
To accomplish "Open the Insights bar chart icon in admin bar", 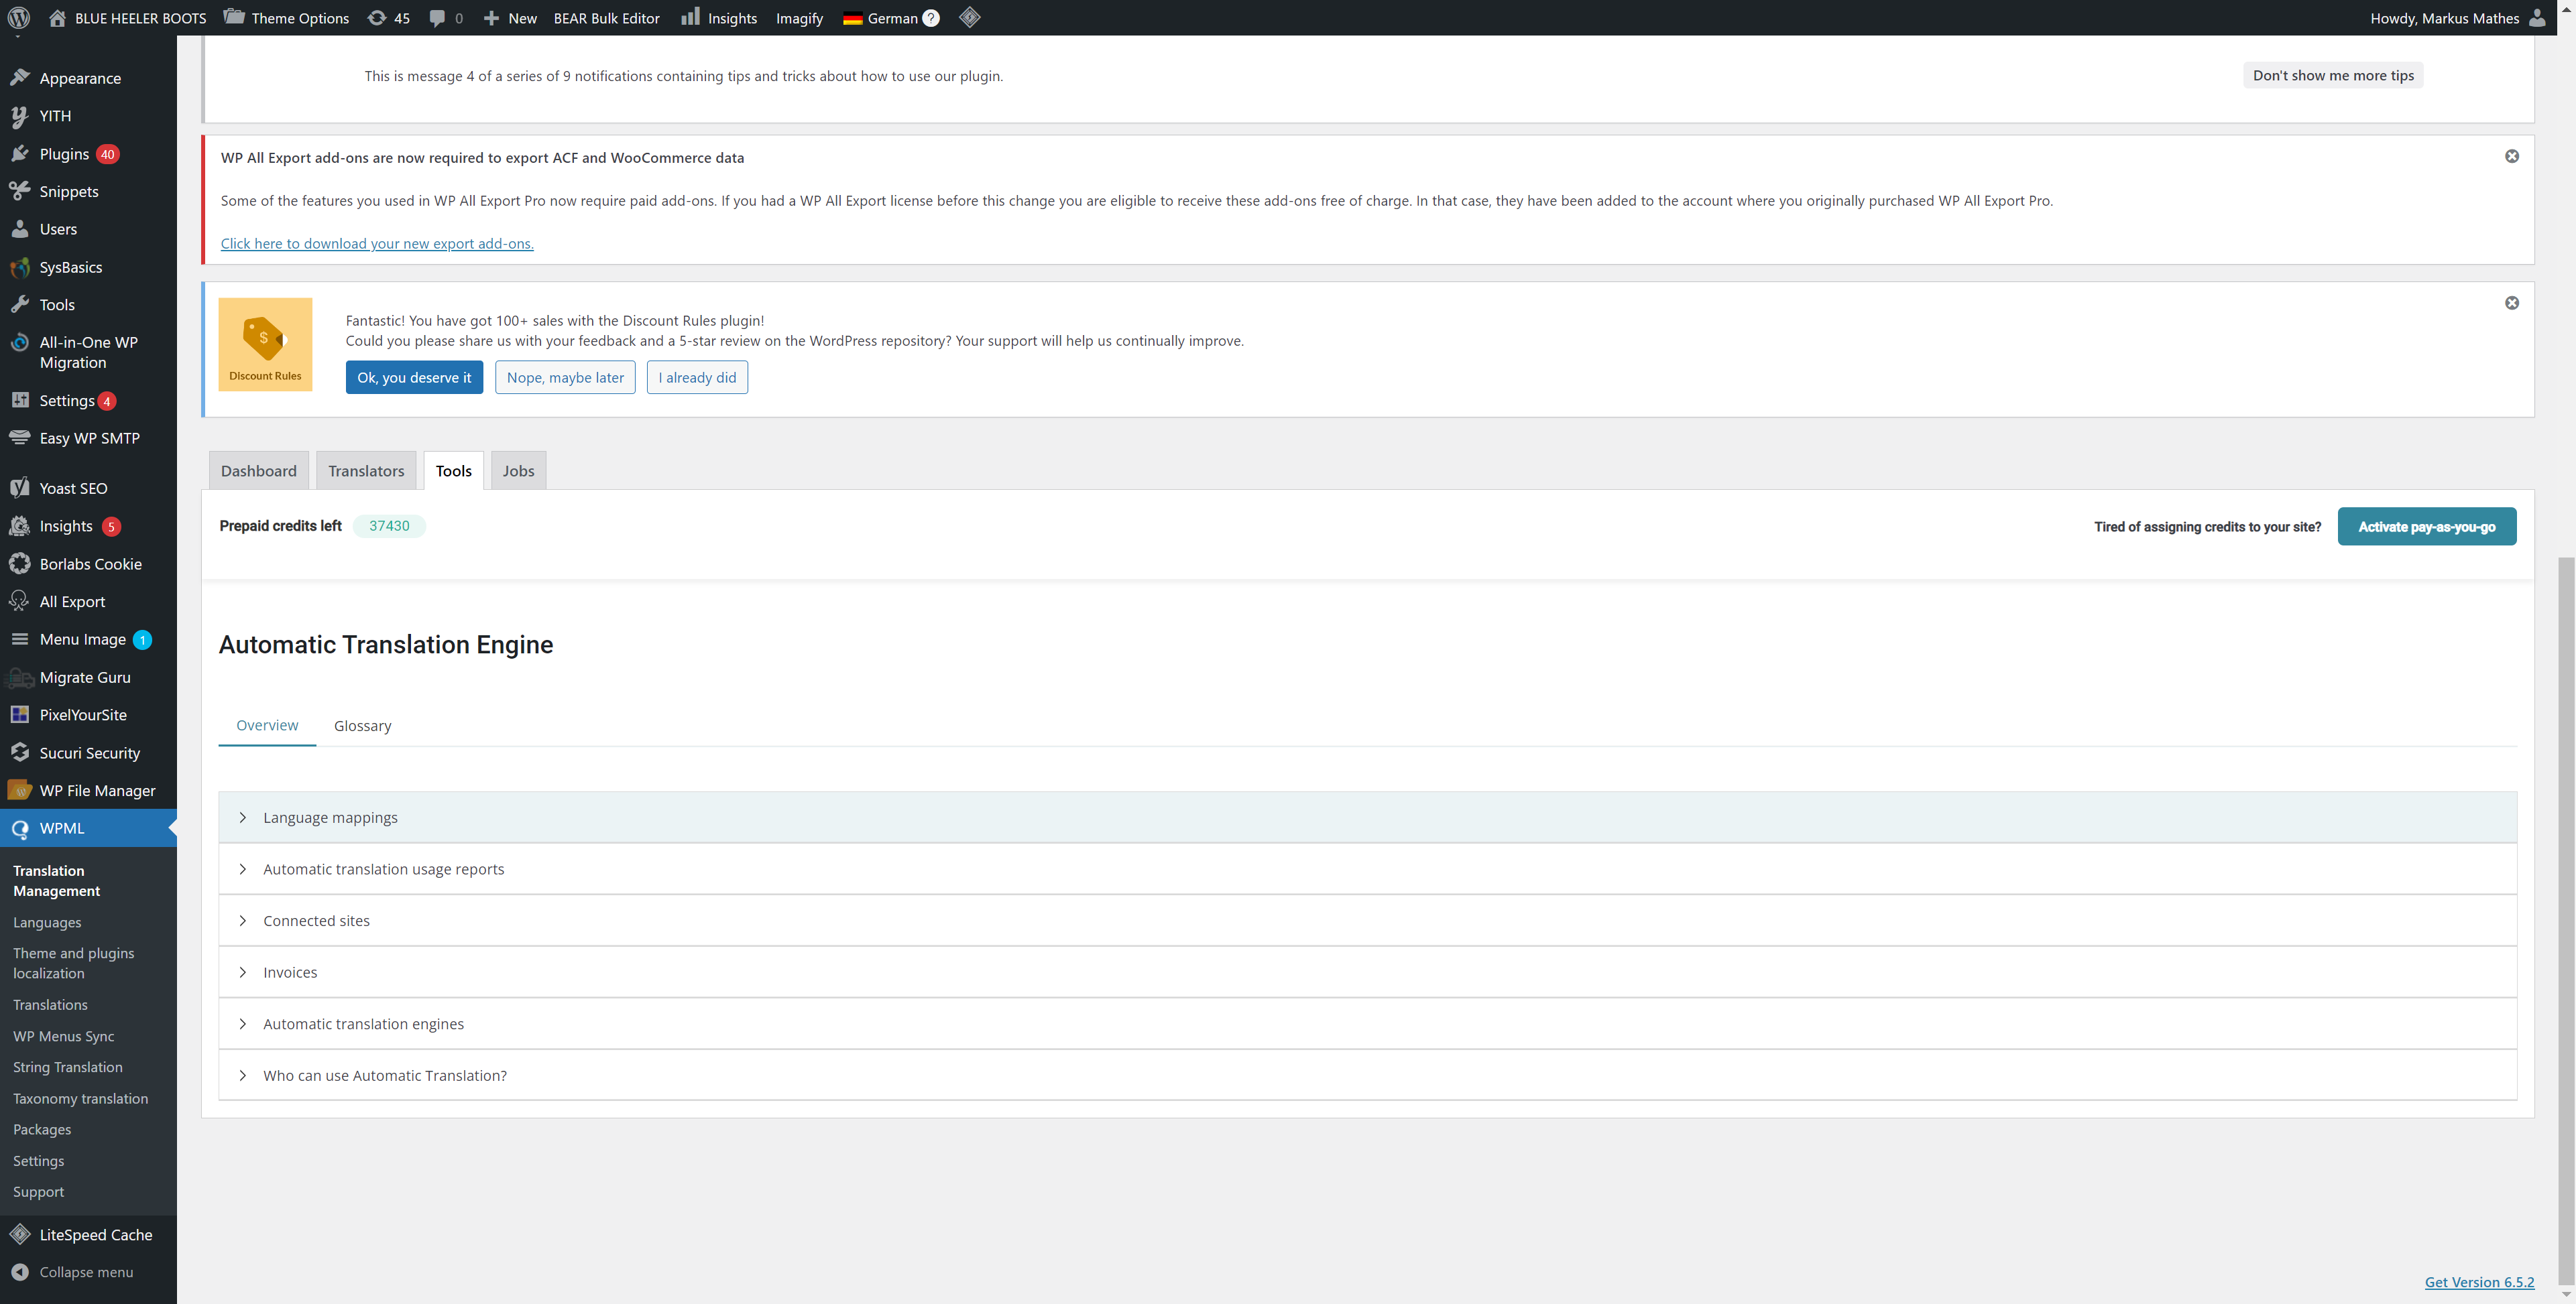I will click(x=690, y=17).
